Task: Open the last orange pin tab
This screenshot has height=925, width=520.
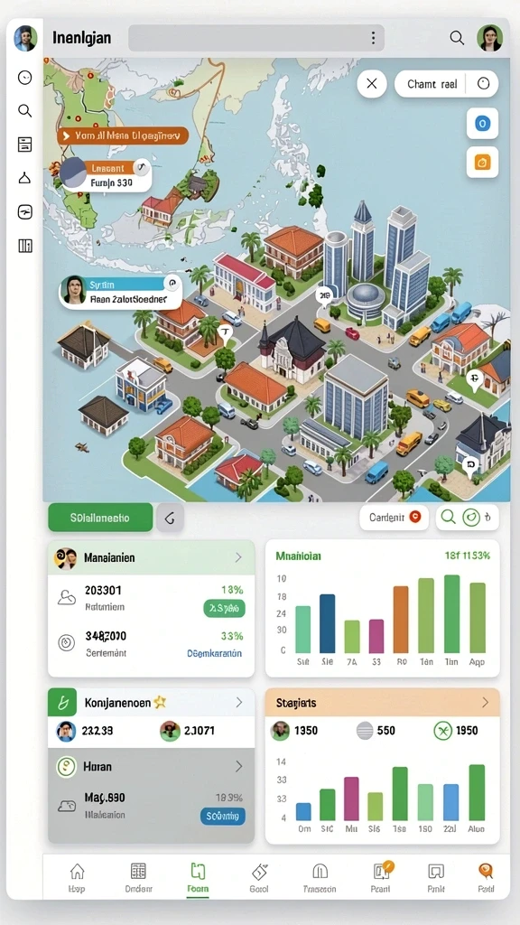Action: 486,878
